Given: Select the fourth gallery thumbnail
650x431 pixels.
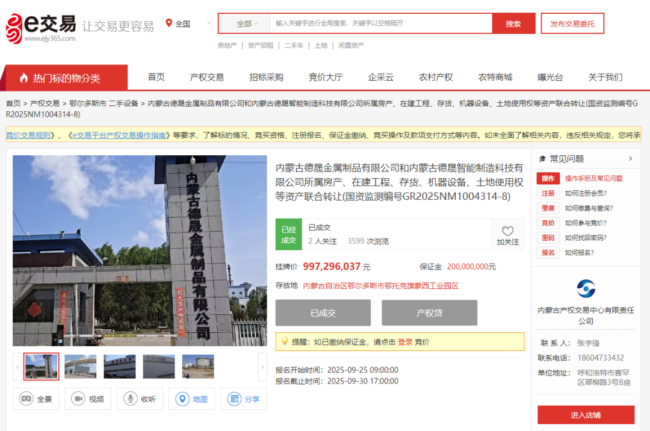Looking at the screenshot, I should tap(159, 367).
